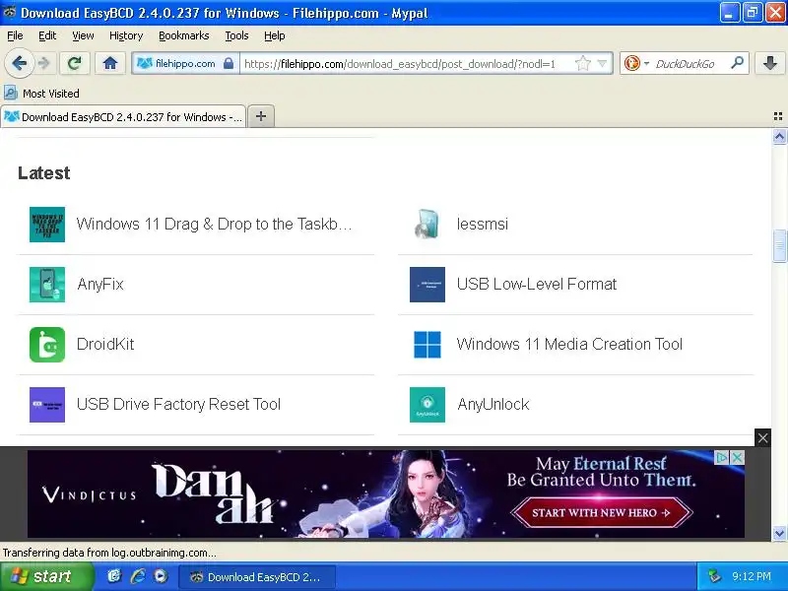Click the forward navigation arrow

[44, 63]
